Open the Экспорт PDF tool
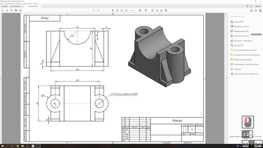Screen dimensions: 263x148 [x=237, y=45]
